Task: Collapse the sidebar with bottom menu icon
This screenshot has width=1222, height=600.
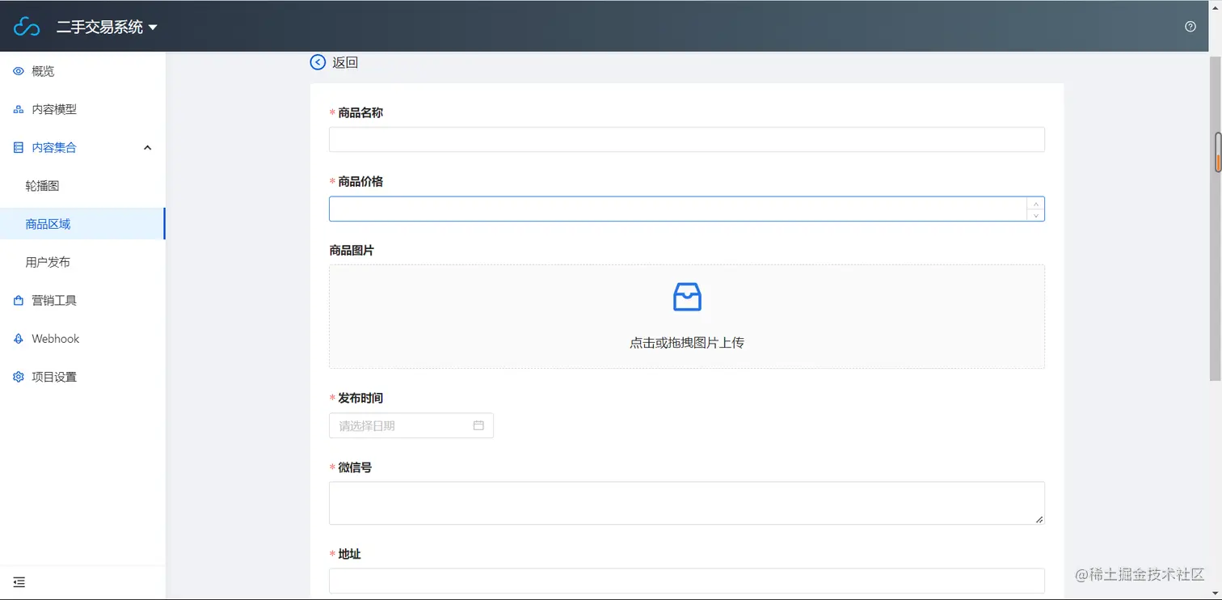Action: [x=19, y=582]
